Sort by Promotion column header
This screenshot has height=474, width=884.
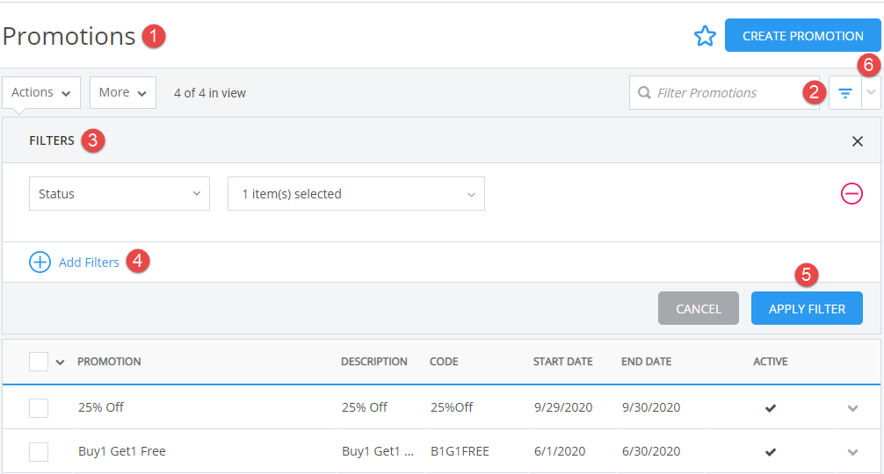pos(109,362)
